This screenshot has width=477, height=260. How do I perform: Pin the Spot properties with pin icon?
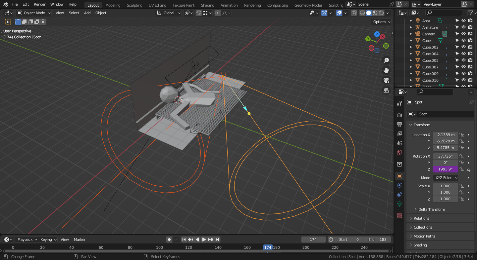coord(471,102)
